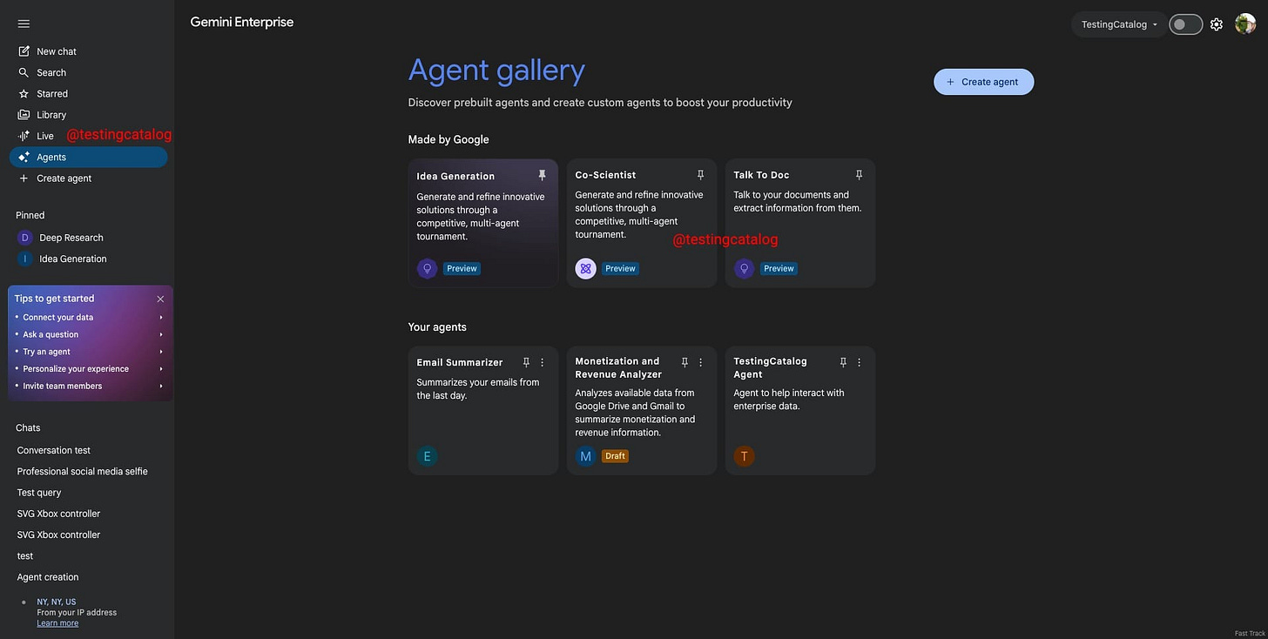Toggle the switch next to TestingCatalog
1268x639 pixels.
(x=1185, y=24)
